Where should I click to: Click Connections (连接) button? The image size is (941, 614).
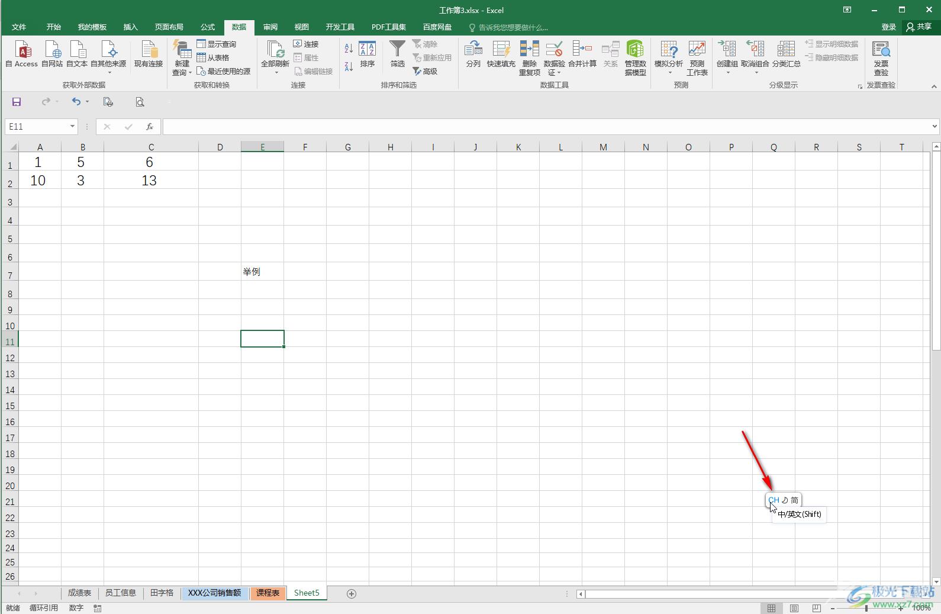[x=306, y=44]
